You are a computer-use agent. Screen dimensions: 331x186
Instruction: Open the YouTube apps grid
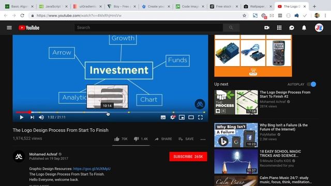point(279,27)
